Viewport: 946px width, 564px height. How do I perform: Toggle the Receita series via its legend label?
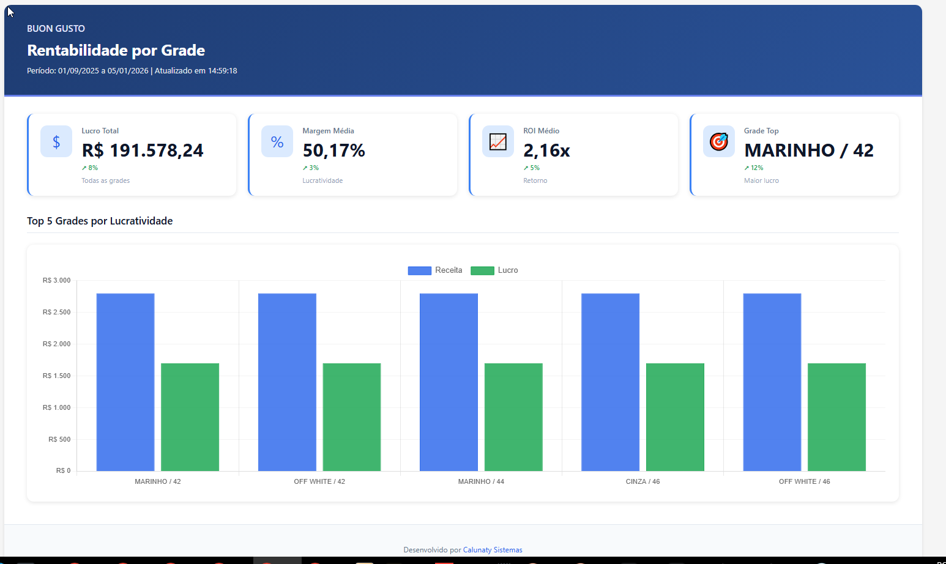(x=449, y=270)
